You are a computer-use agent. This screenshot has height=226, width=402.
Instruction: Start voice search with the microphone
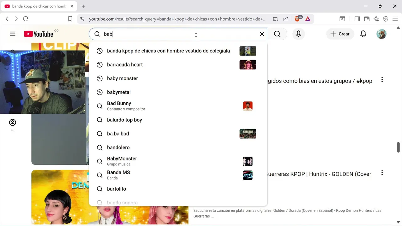[298, 34]
